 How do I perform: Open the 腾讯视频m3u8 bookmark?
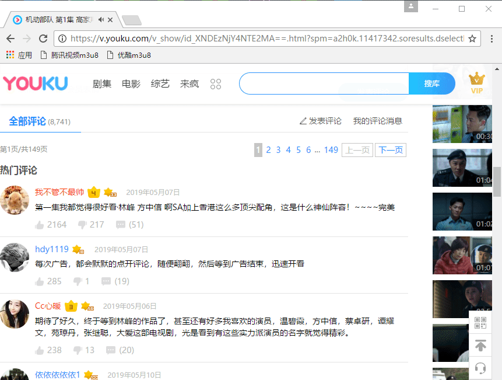[69, 55]
